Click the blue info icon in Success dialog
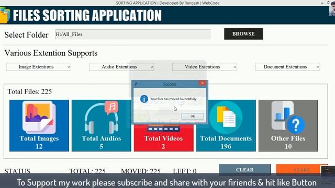The height and width of the screenshot is (188, 335). [x=144, y=99]
